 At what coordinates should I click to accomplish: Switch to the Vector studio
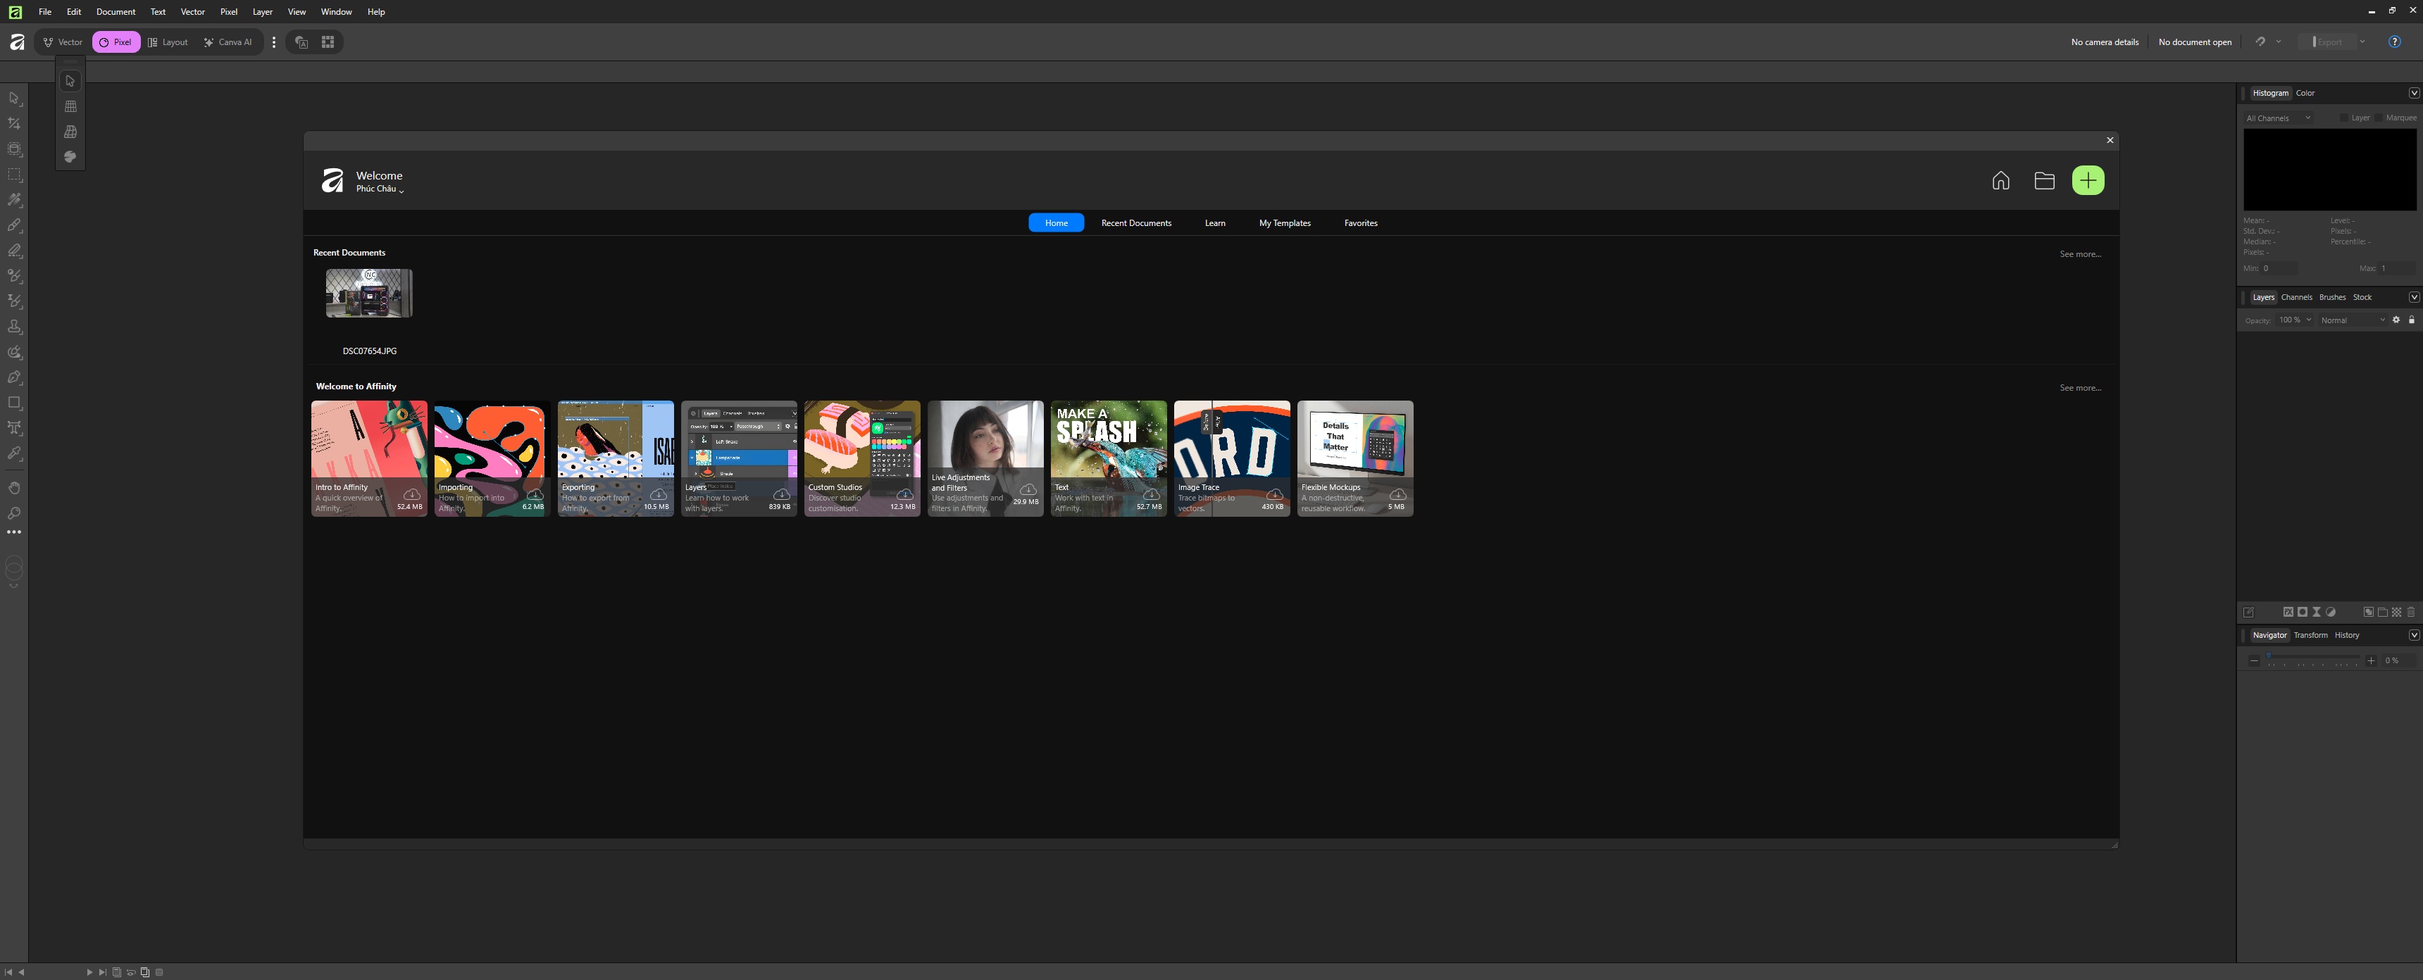(x=63, y=42)
